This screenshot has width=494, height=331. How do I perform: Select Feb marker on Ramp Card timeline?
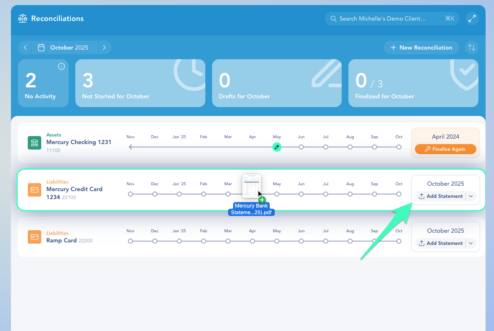click(204, 241)
